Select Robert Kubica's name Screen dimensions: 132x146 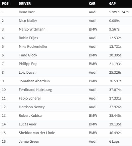(x=30, y=115)
